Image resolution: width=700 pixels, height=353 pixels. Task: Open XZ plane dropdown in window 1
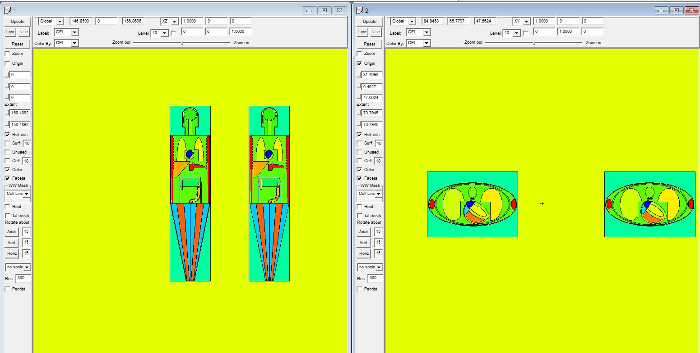pyautogui.click(x=174, y=22)
